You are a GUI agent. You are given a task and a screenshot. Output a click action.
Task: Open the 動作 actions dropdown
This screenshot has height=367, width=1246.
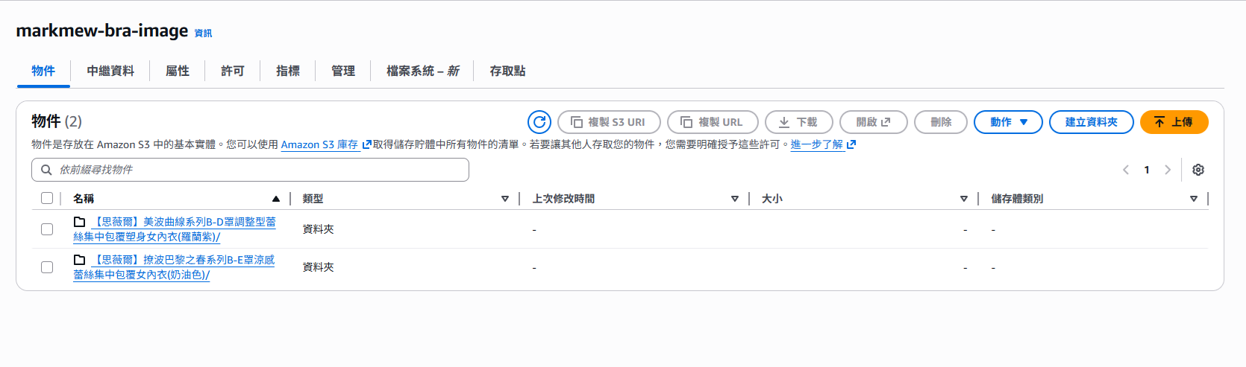[1008, 122]
